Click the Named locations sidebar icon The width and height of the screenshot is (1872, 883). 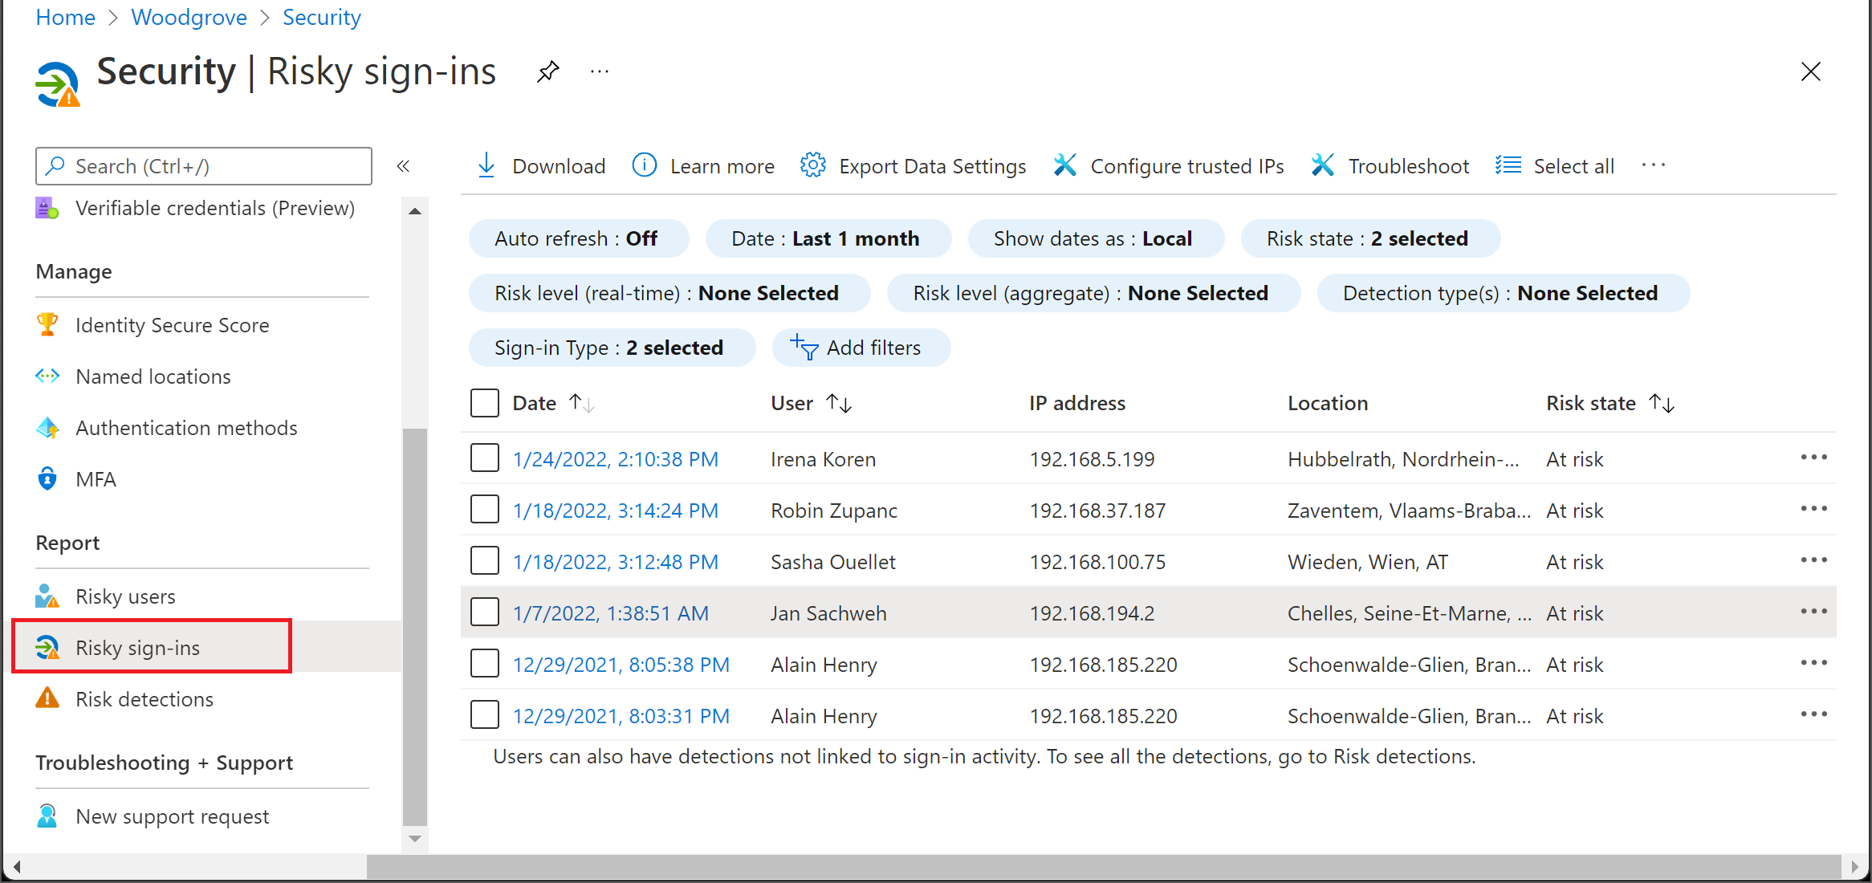click(47, 376)
